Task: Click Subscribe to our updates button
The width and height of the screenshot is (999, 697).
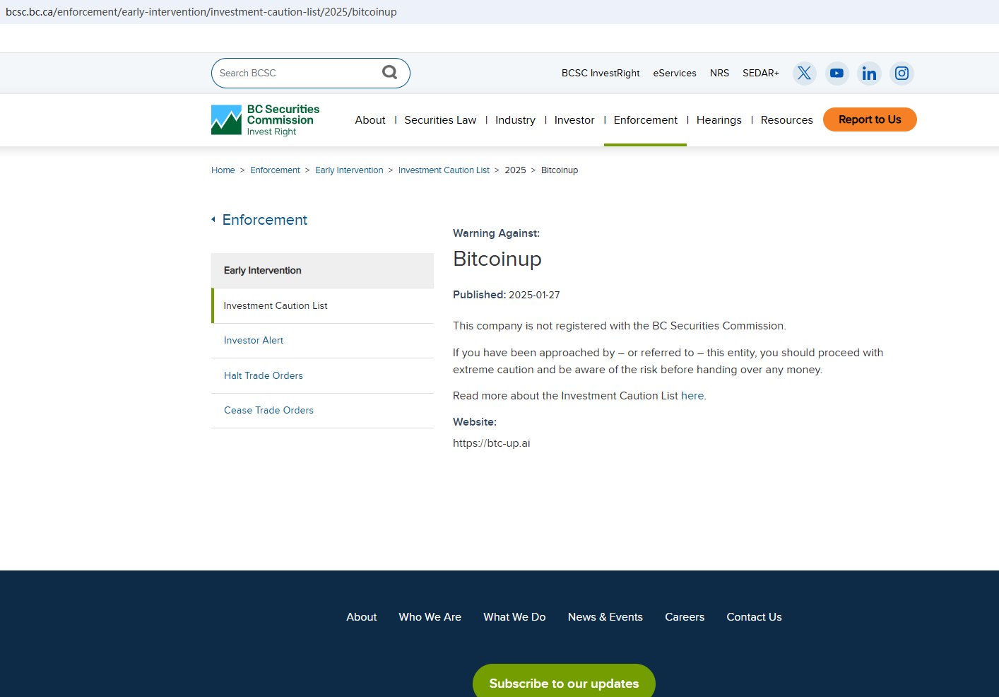Action: 564,681
